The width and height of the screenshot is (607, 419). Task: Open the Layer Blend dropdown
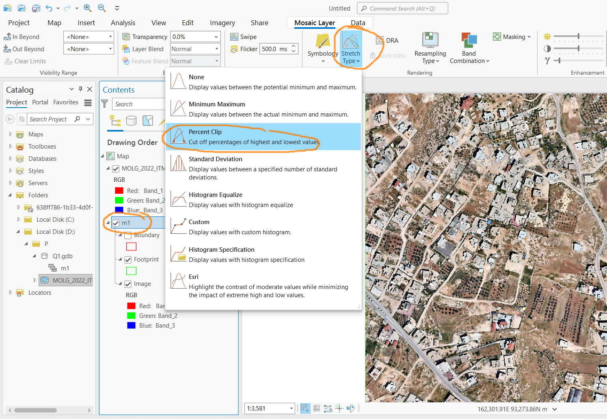click(217, 49)
